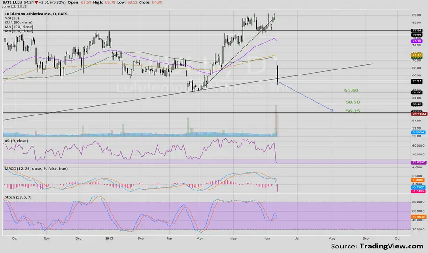Click the red 20.715M volume label
Viewport: 428px width, 253px height.
pyautogui.click(x=419, y=114)
